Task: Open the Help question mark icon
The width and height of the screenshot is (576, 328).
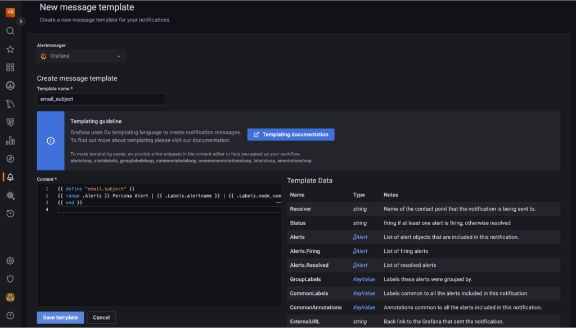Action: click(10, 315)
